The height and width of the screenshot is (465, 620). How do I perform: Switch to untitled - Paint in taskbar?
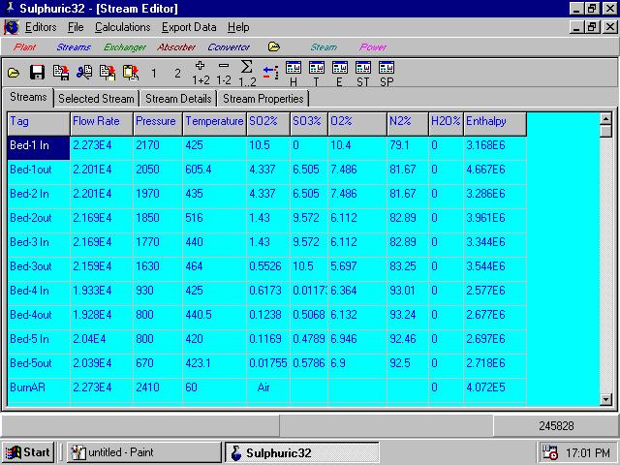[x=144, y=452]
